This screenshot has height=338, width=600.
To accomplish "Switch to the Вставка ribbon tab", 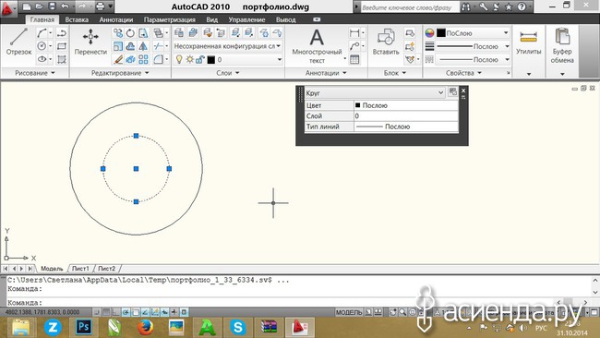I will pyautogui.click(x=77, y=19).
